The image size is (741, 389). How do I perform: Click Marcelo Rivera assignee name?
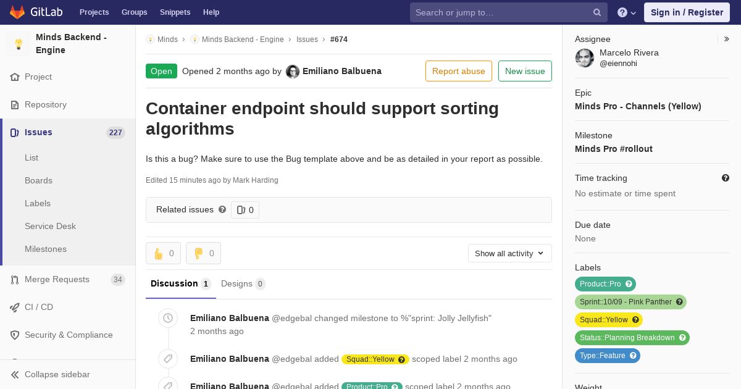point(629,53)
